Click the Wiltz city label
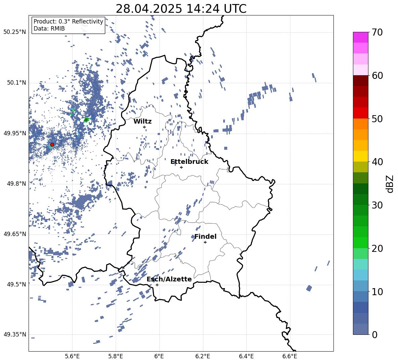Image resolution: width=398 pixels, height=363 pixels. coord(143,122)
